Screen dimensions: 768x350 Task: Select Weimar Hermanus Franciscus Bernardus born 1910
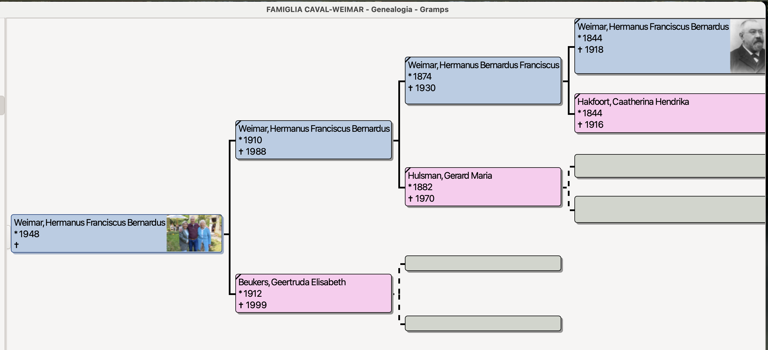[313, 140]
